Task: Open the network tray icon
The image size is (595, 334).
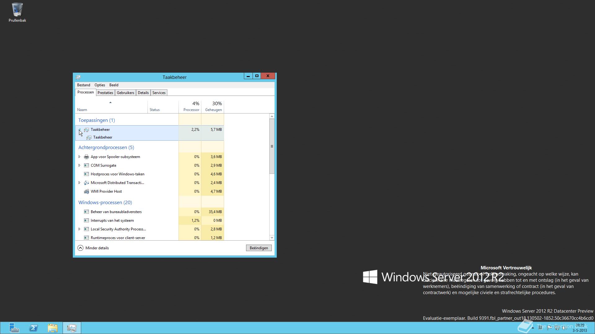Action: [557, 328]
